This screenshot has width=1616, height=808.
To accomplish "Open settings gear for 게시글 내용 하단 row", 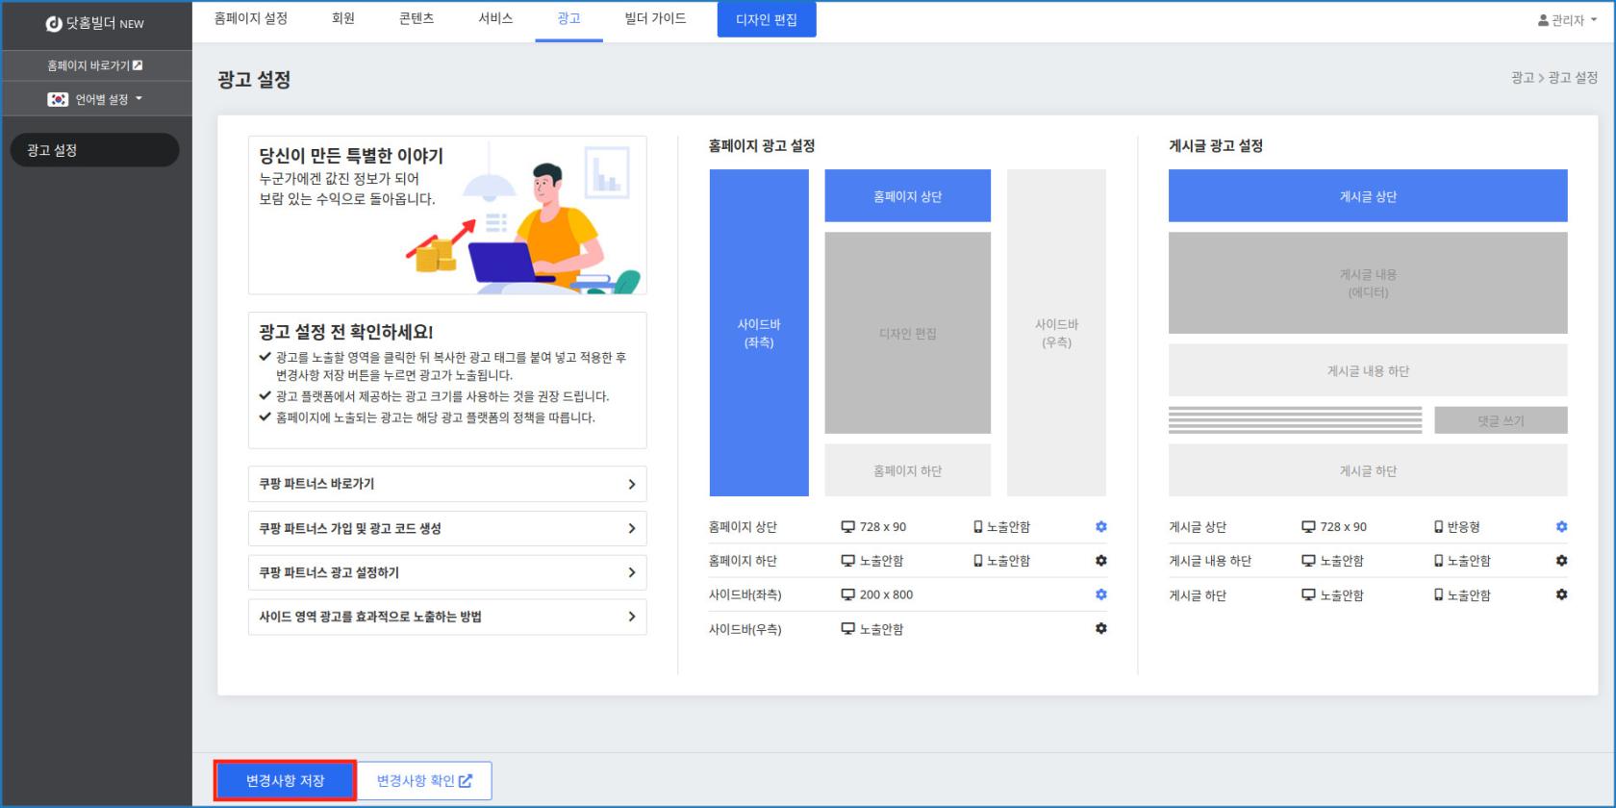I will tap(1561, 561).
